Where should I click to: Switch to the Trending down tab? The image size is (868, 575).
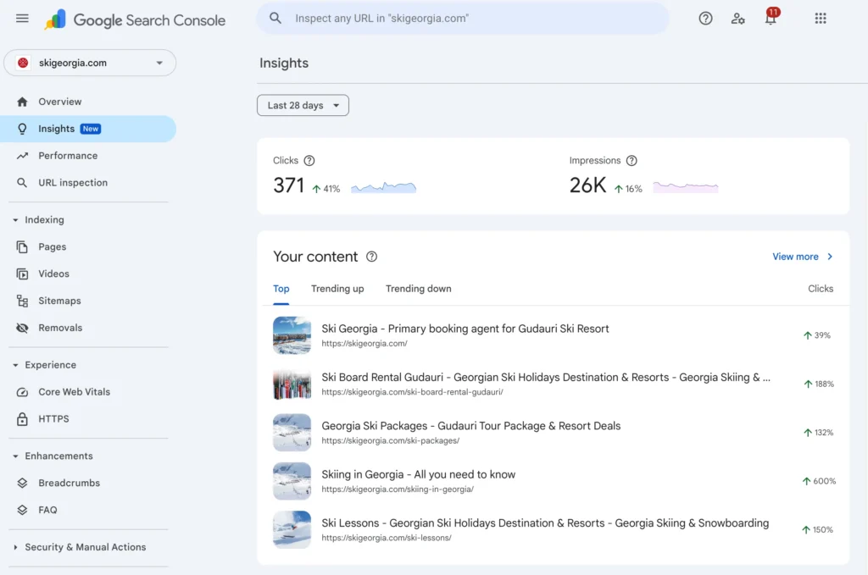418,288
